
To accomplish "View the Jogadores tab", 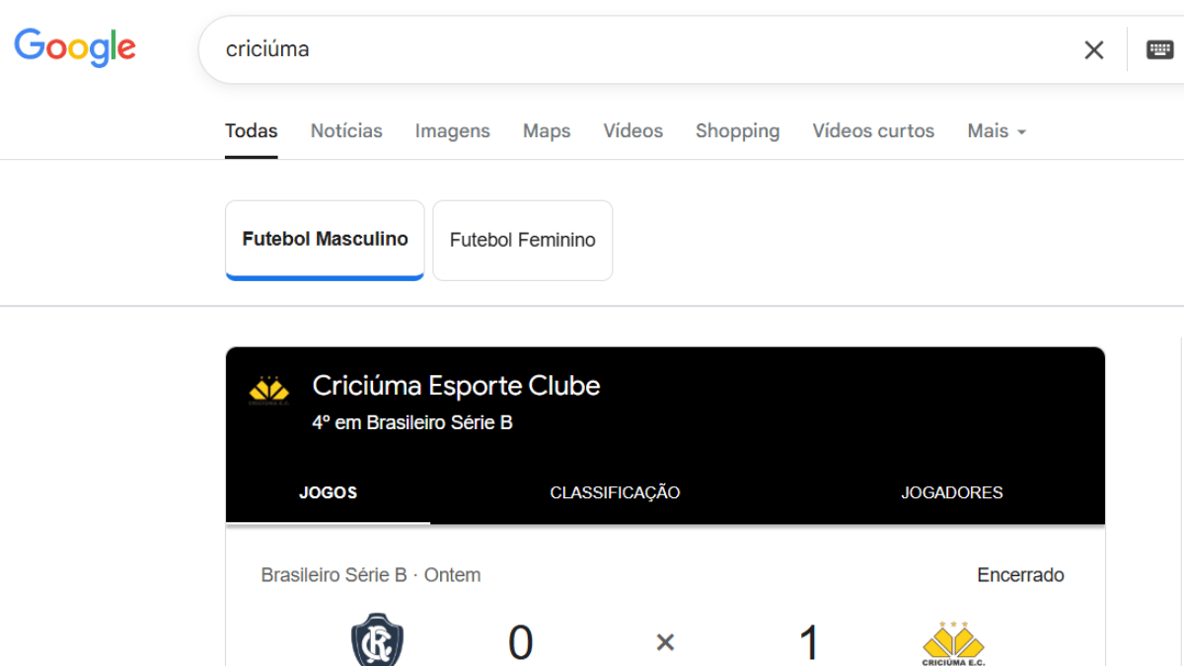I will (951, 492).
